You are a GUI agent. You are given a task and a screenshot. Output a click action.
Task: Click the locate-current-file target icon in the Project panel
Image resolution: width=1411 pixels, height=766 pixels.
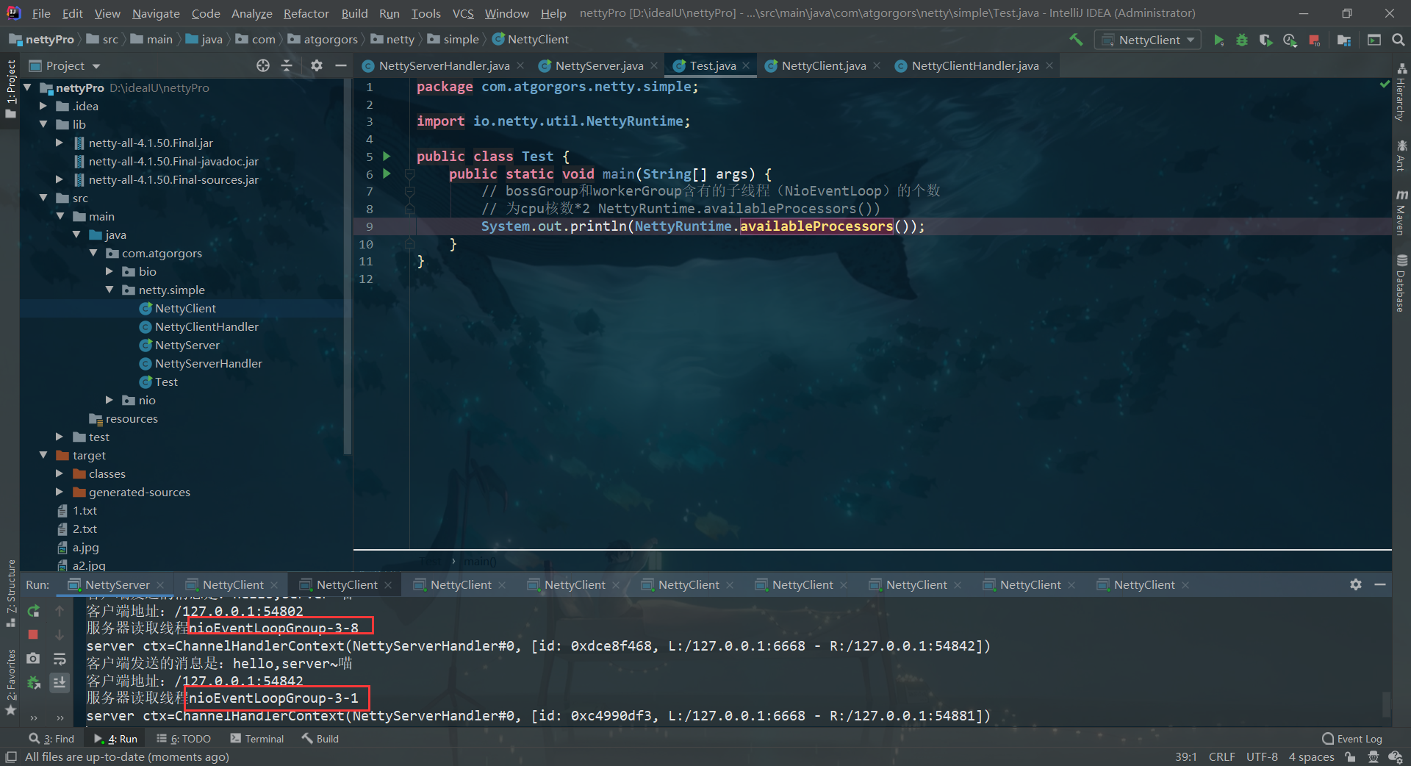[263, 65]
